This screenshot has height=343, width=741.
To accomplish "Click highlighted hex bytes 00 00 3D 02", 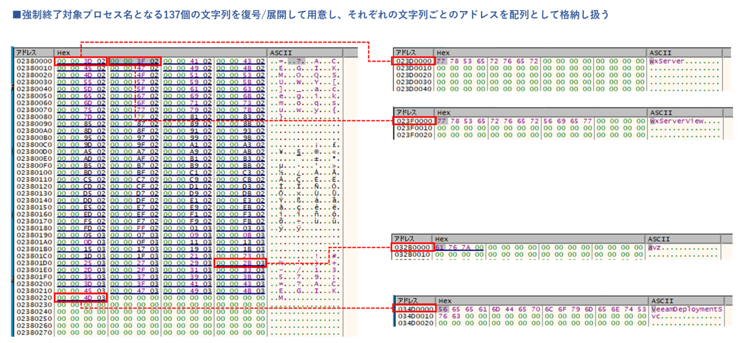I will (x=81, y=61).
